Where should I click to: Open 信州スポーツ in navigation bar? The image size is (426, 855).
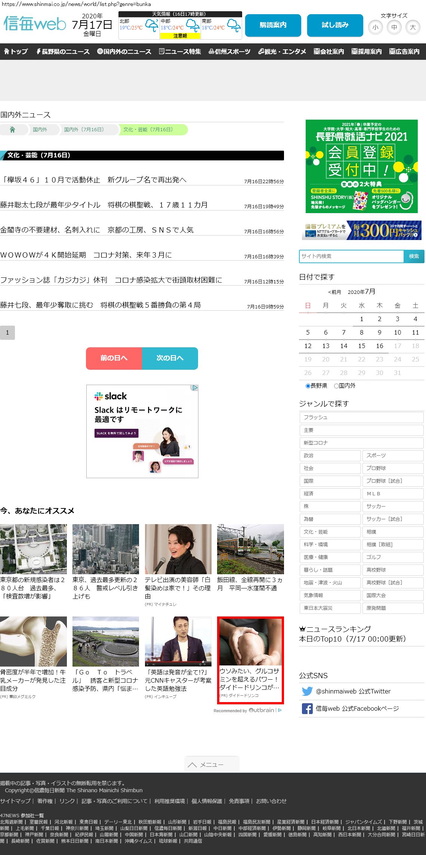(x=229, y=52)
